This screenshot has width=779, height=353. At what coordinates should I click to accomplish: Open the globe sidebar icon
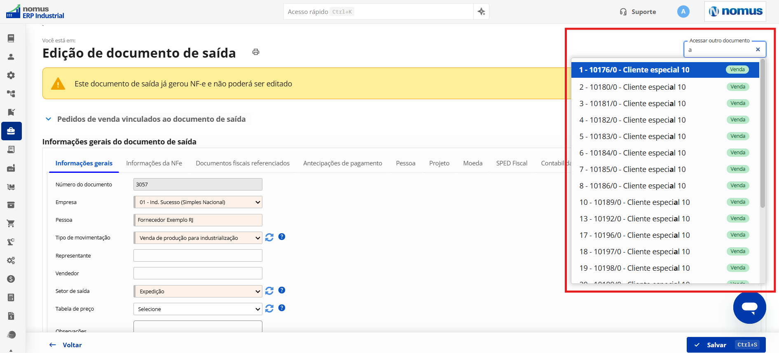click(x=11, y=334)
